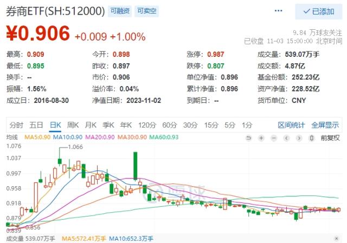Open the 区间统计 range statistics link
The image size is (347, 243).
(x=291, y=125)
